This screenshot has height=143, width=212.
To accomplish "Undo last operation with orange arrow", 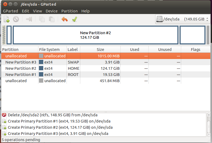I will pyautogui.click(x=64, y=19).
